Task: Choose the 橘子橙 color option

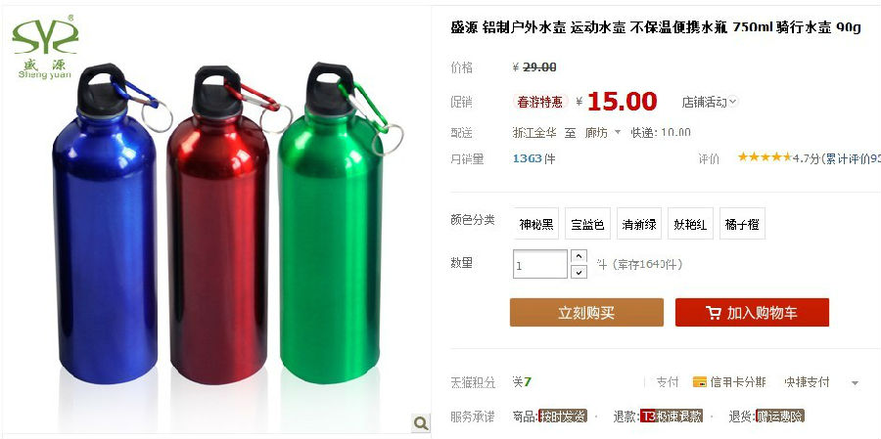Action: (x=742, y=224)
